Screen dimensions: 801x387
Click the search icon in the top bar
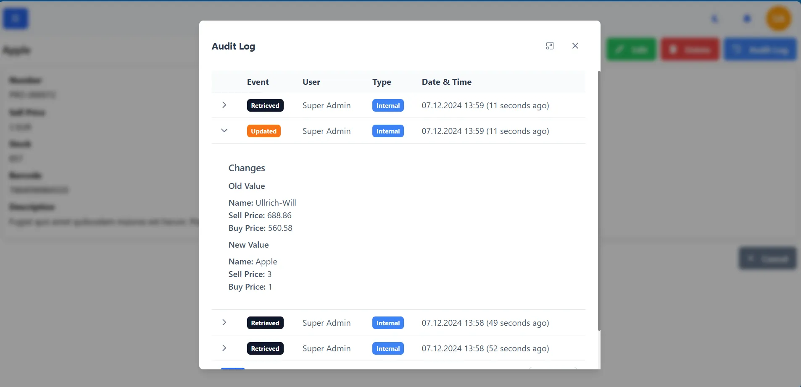coord(715,19)
